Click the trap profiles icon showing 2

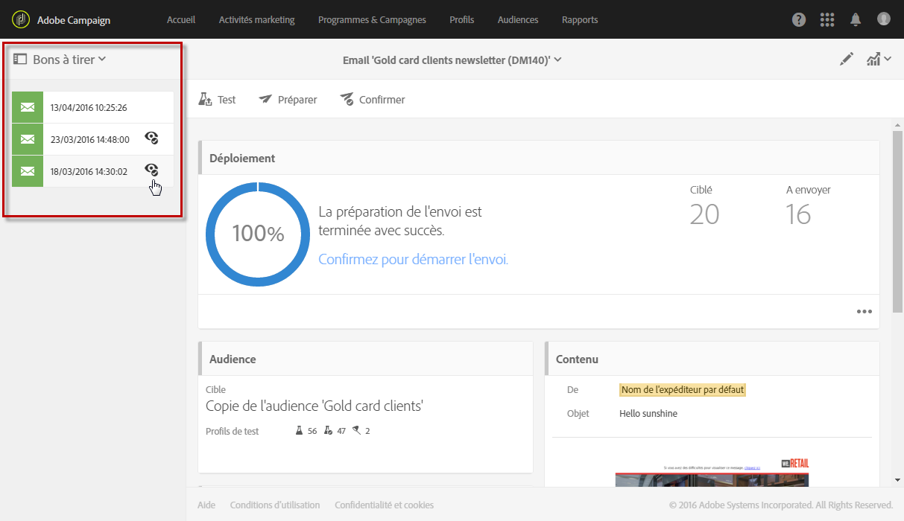pyautogui.click(x=356, y=431)
